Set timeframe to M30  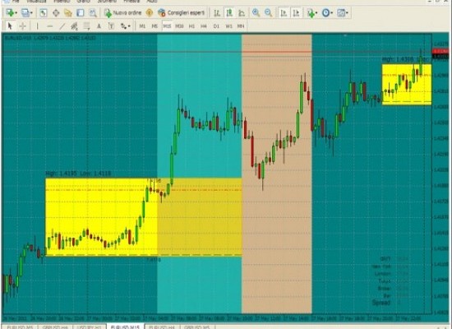(x=179, y=26)
